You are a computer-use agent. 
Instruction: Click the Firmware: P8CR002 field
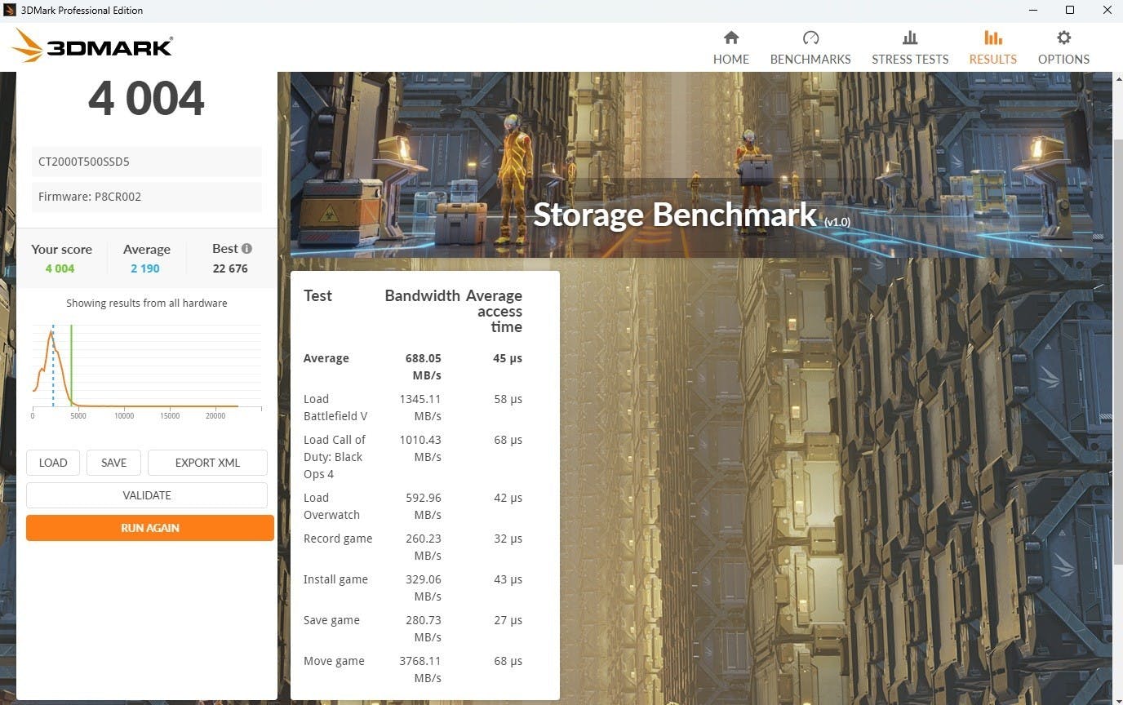[147, 197]
